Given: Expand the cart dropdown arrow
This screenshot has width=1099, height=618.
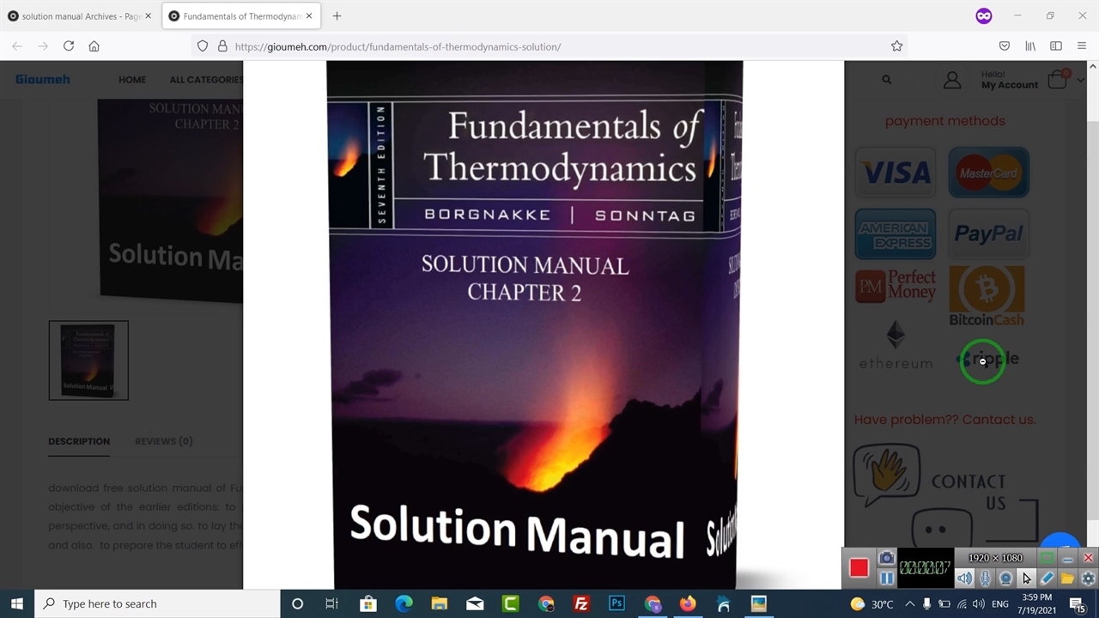Looking at the screenshot, I should pyautogui.click(x=1081, y=81).
